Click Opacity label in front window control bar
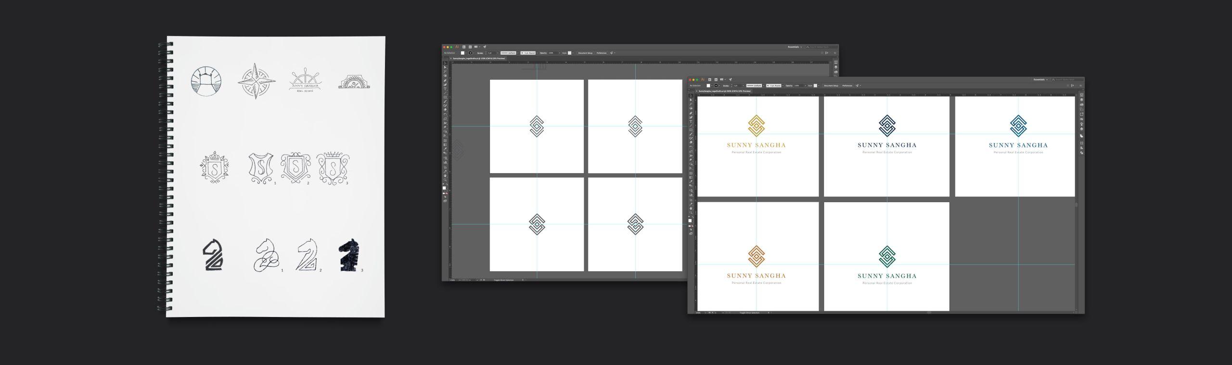1232x365 pixels. [x=789, y=85]
